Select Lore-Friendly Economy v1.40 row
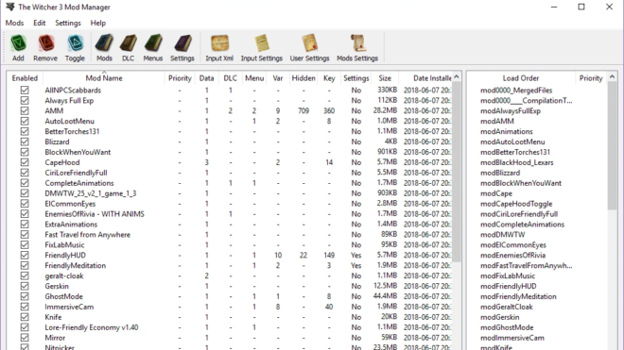 coord(230,327)
